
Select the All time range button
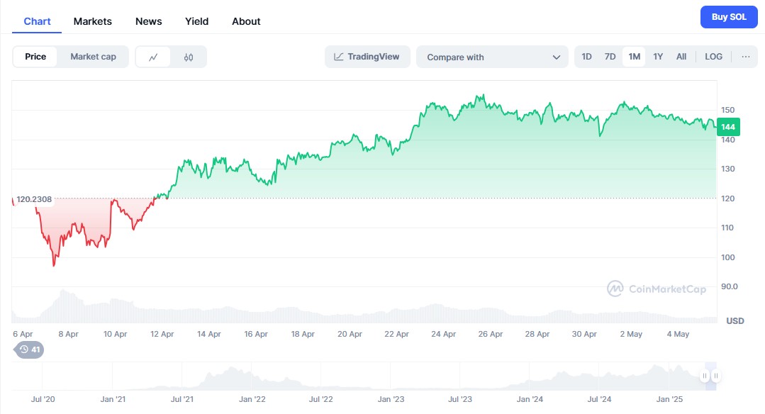[x=681, y=57]
